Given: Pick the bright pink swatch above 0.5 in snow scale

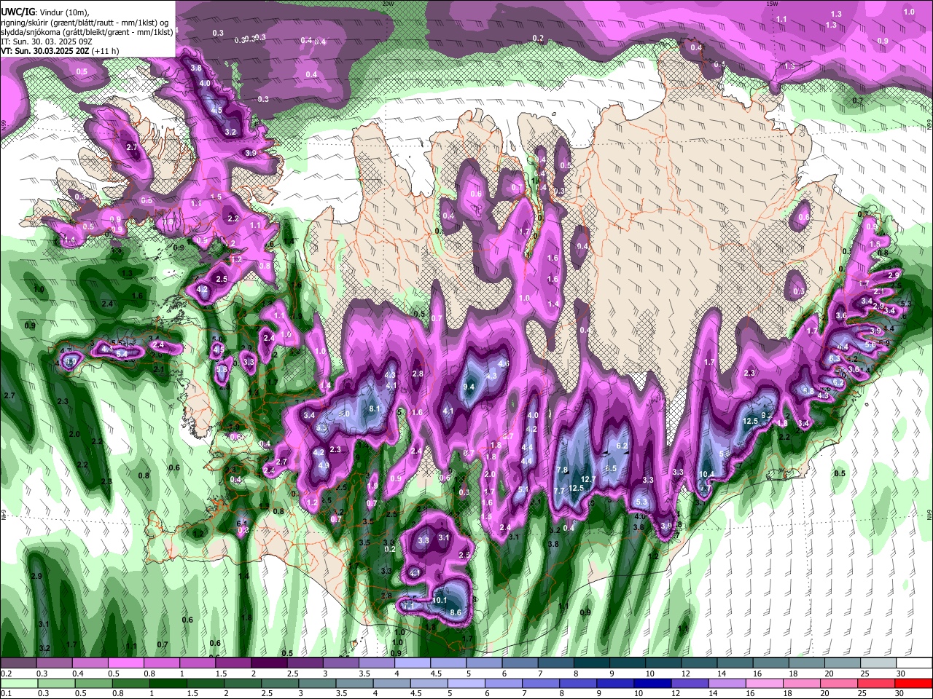Looking at the screenshot, I should (x=125, y=663).
